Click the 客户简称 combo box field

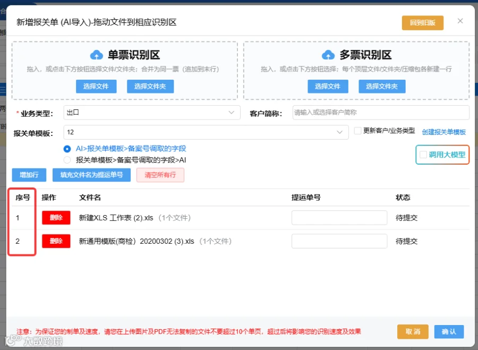(381, 113)
